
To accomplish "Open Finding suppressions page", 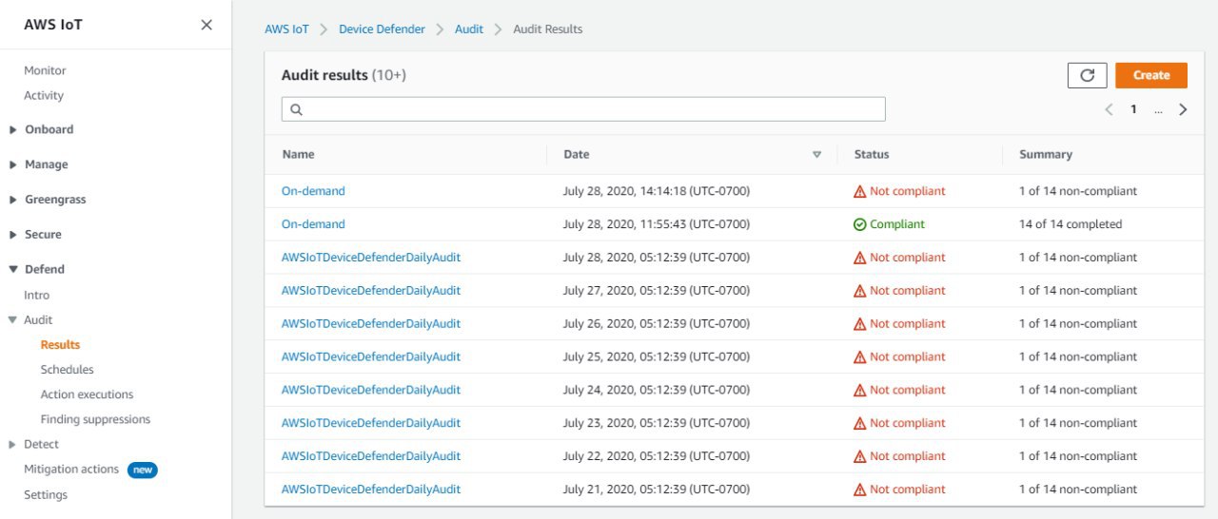I will click(95, 419).
